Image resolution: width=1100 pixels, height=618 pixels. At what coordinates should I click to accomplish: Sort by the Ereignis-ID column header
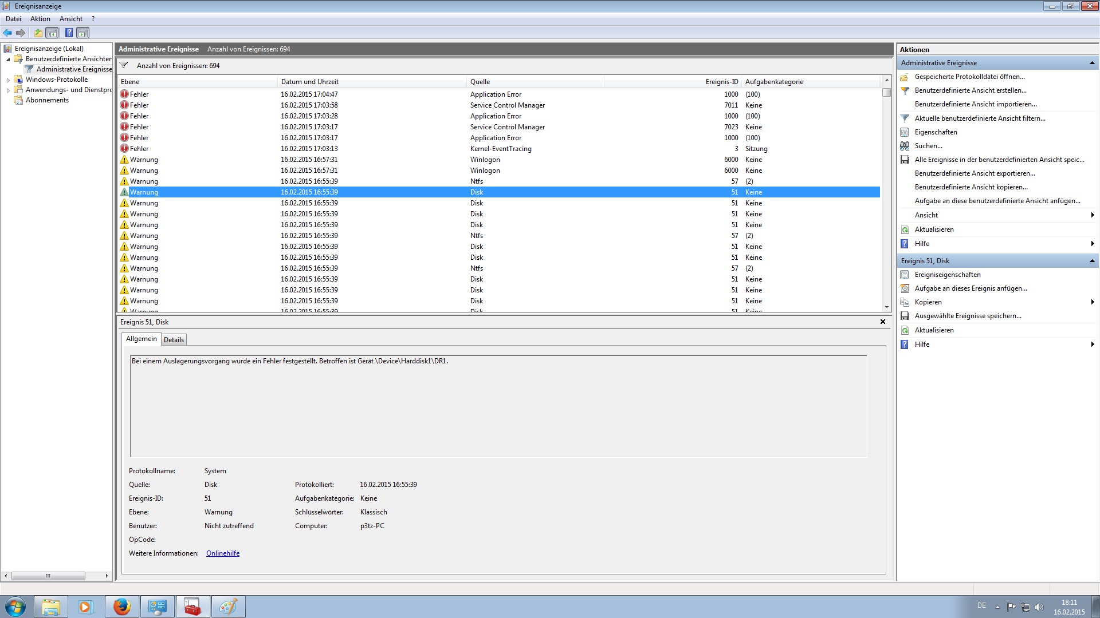(721, 82)
